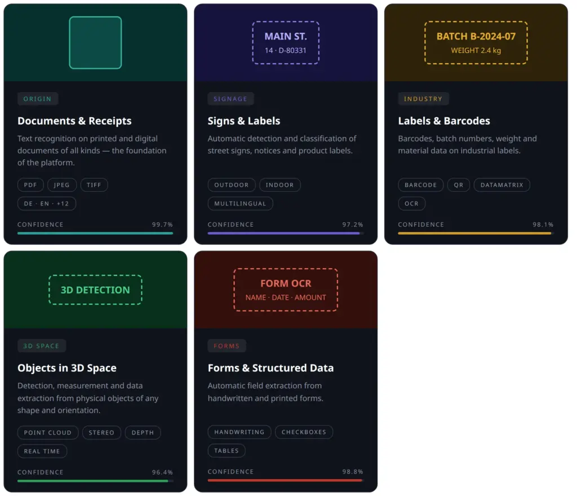
Task: Click the MAIN ST. sign preview box
Action: (286, 43)
